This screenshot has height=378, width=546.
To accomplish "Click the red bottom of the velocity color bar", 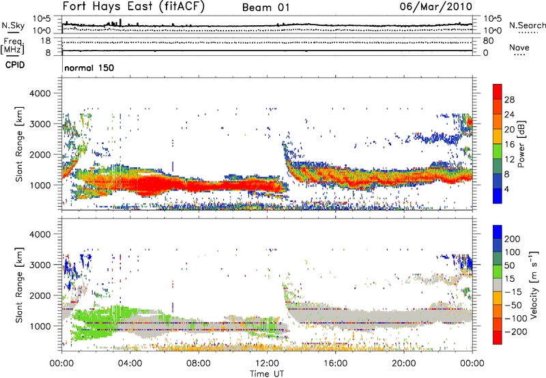I will coord(498,338).
